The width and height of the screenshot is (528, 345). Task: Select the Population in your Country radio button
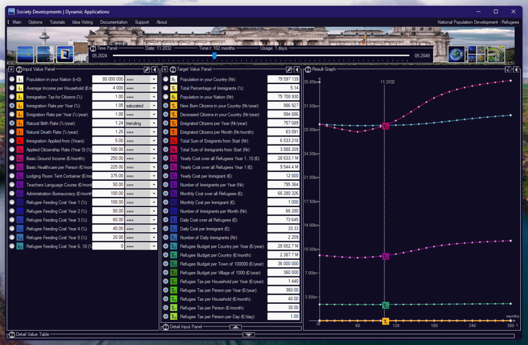click(x=166, y=79)
